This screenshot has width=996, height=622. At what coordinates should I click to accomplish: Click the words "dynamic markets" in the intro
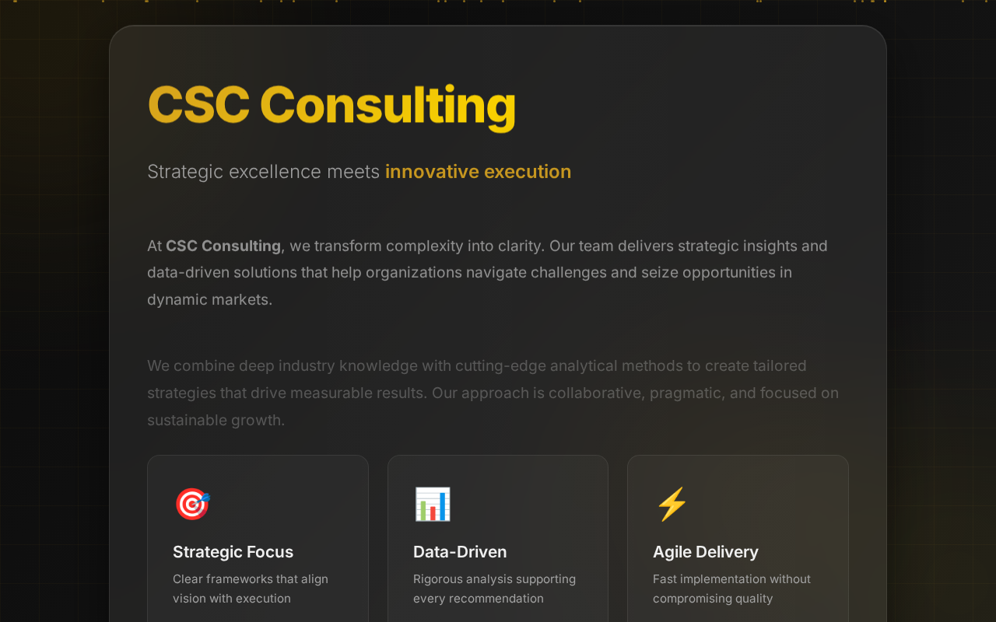pyautogui.click(x=209, y=299)
